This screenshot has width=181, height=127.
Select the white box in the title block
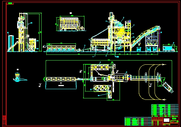click(167, 120)
